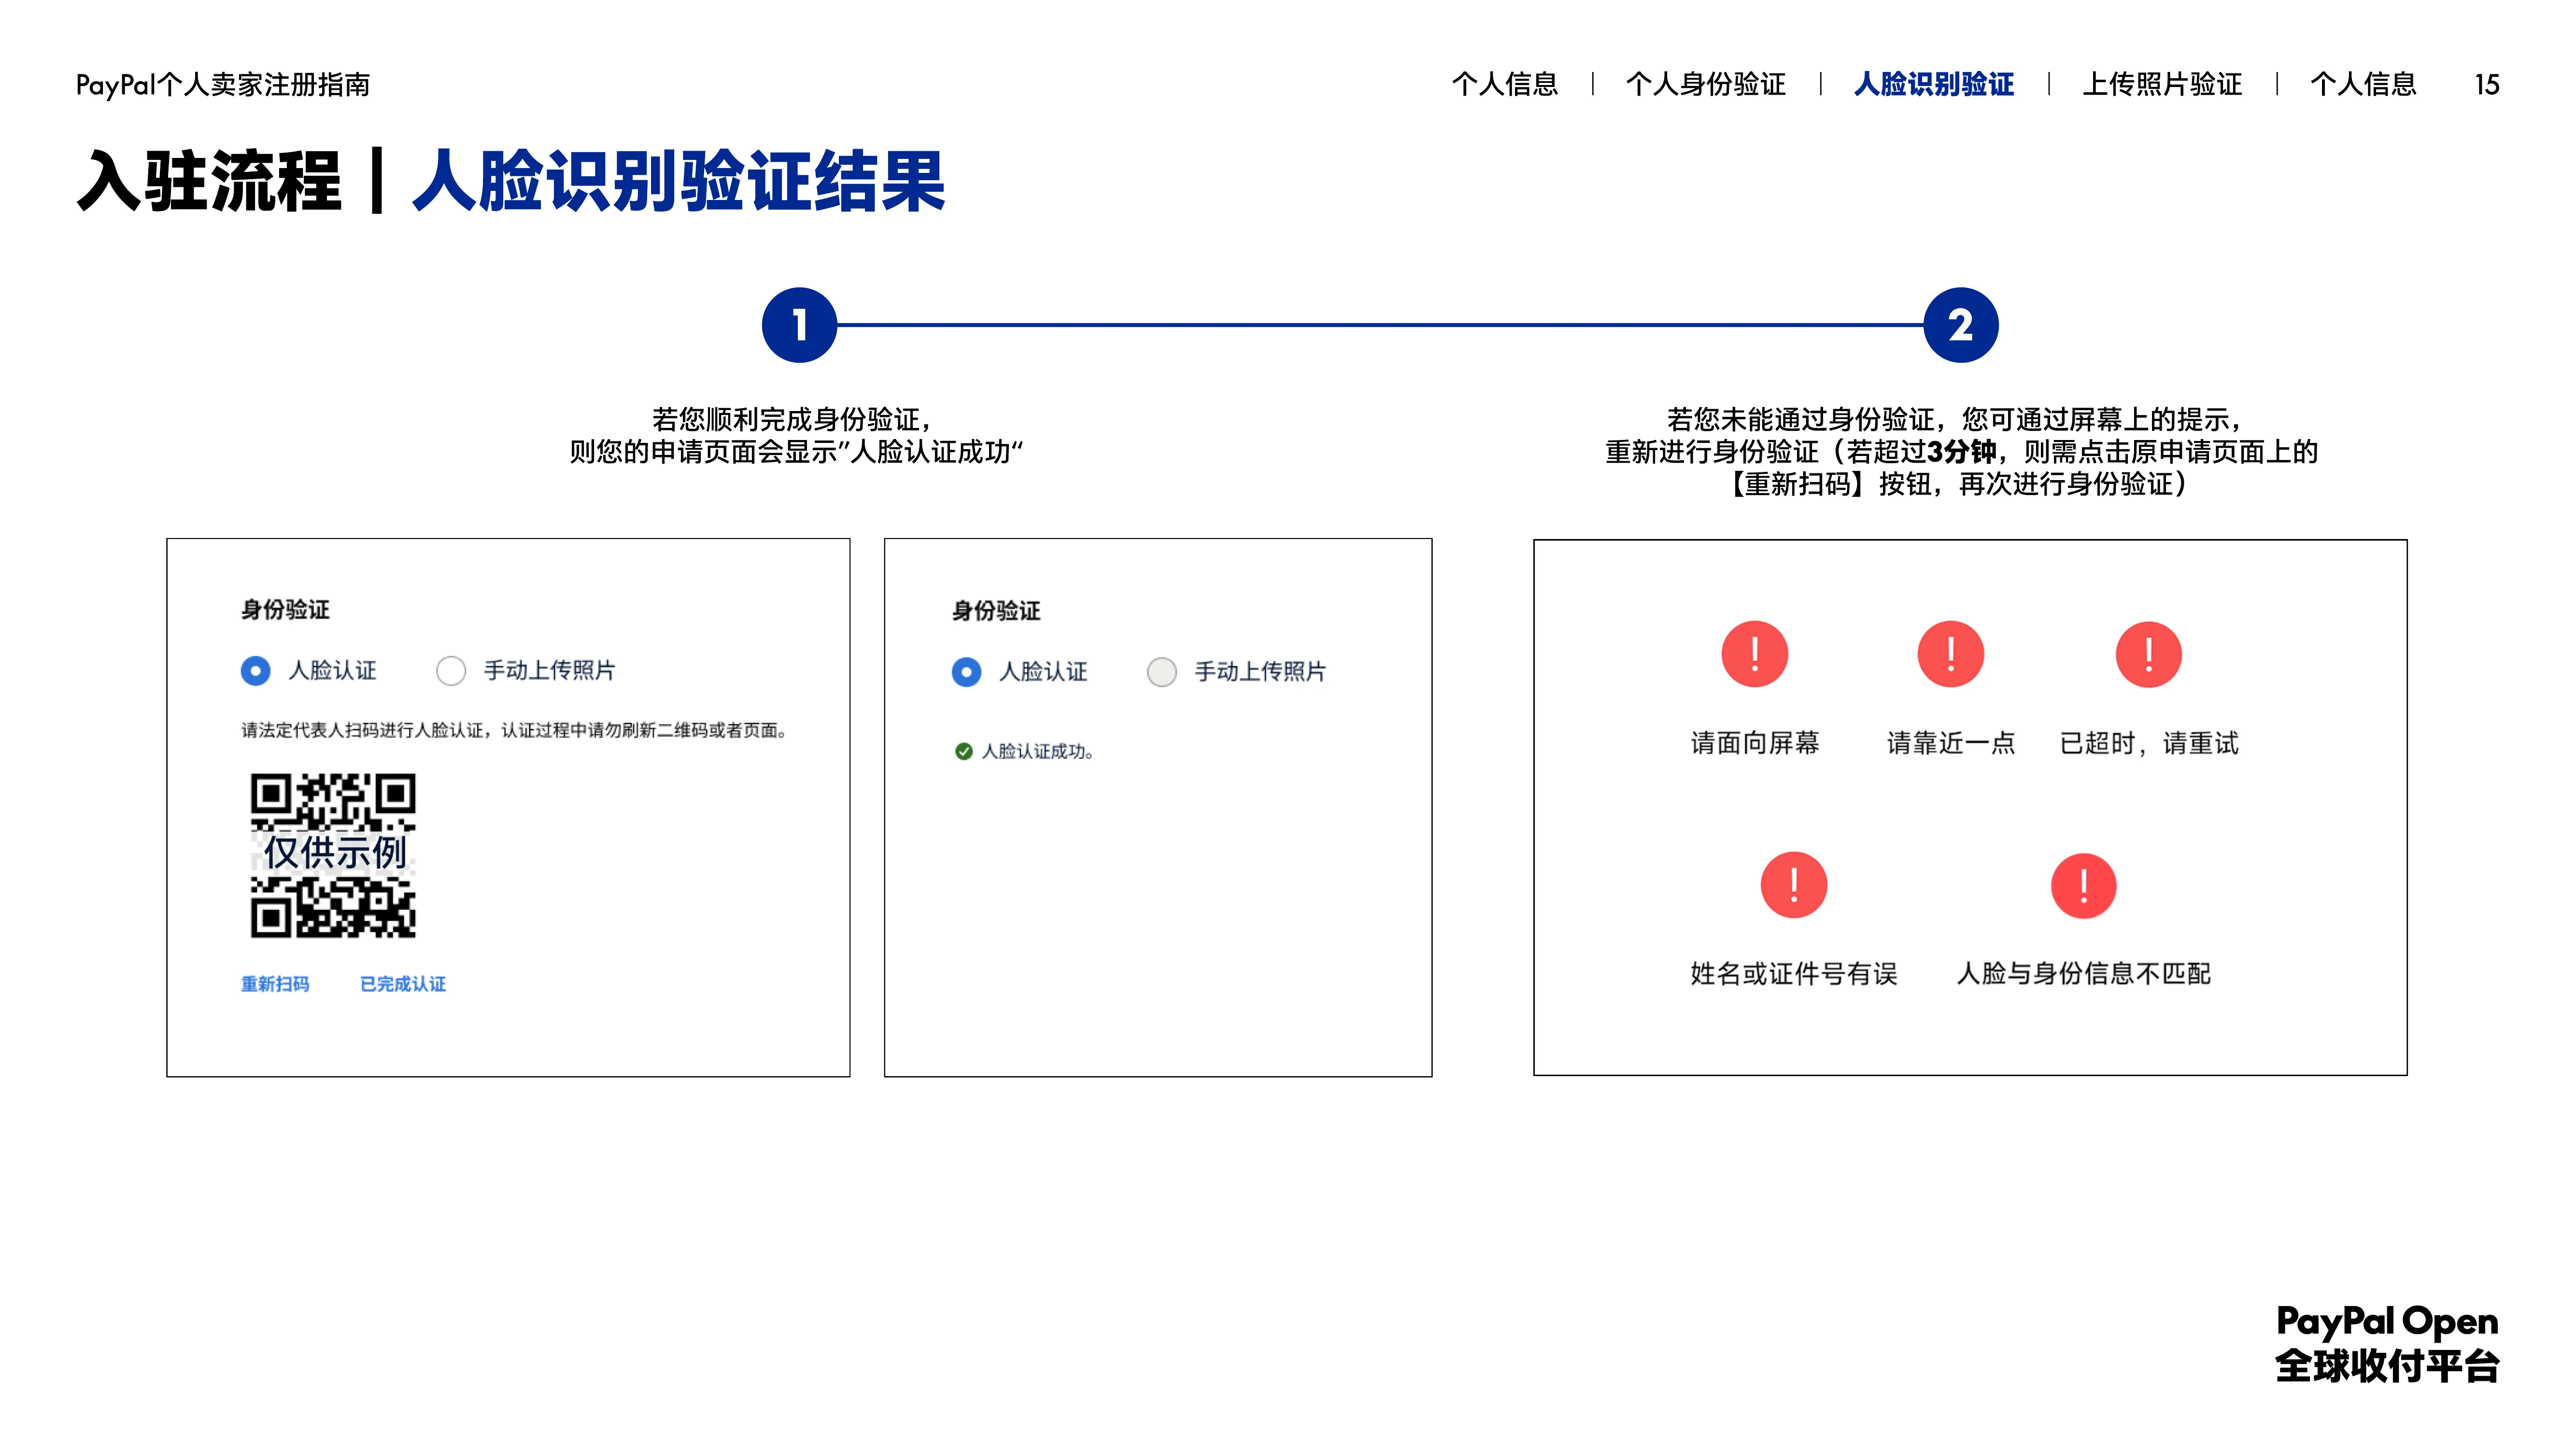Image resolution: width=2576 pixels, height=1449 pixels.
Task: Click the PayPal个人卖家注册指南 header text
Action: [x=223, y=84]
